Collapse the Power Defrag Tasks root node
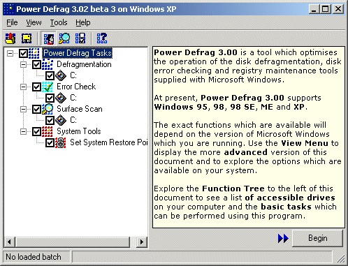 pyautogui.click(x=10, y=53)
